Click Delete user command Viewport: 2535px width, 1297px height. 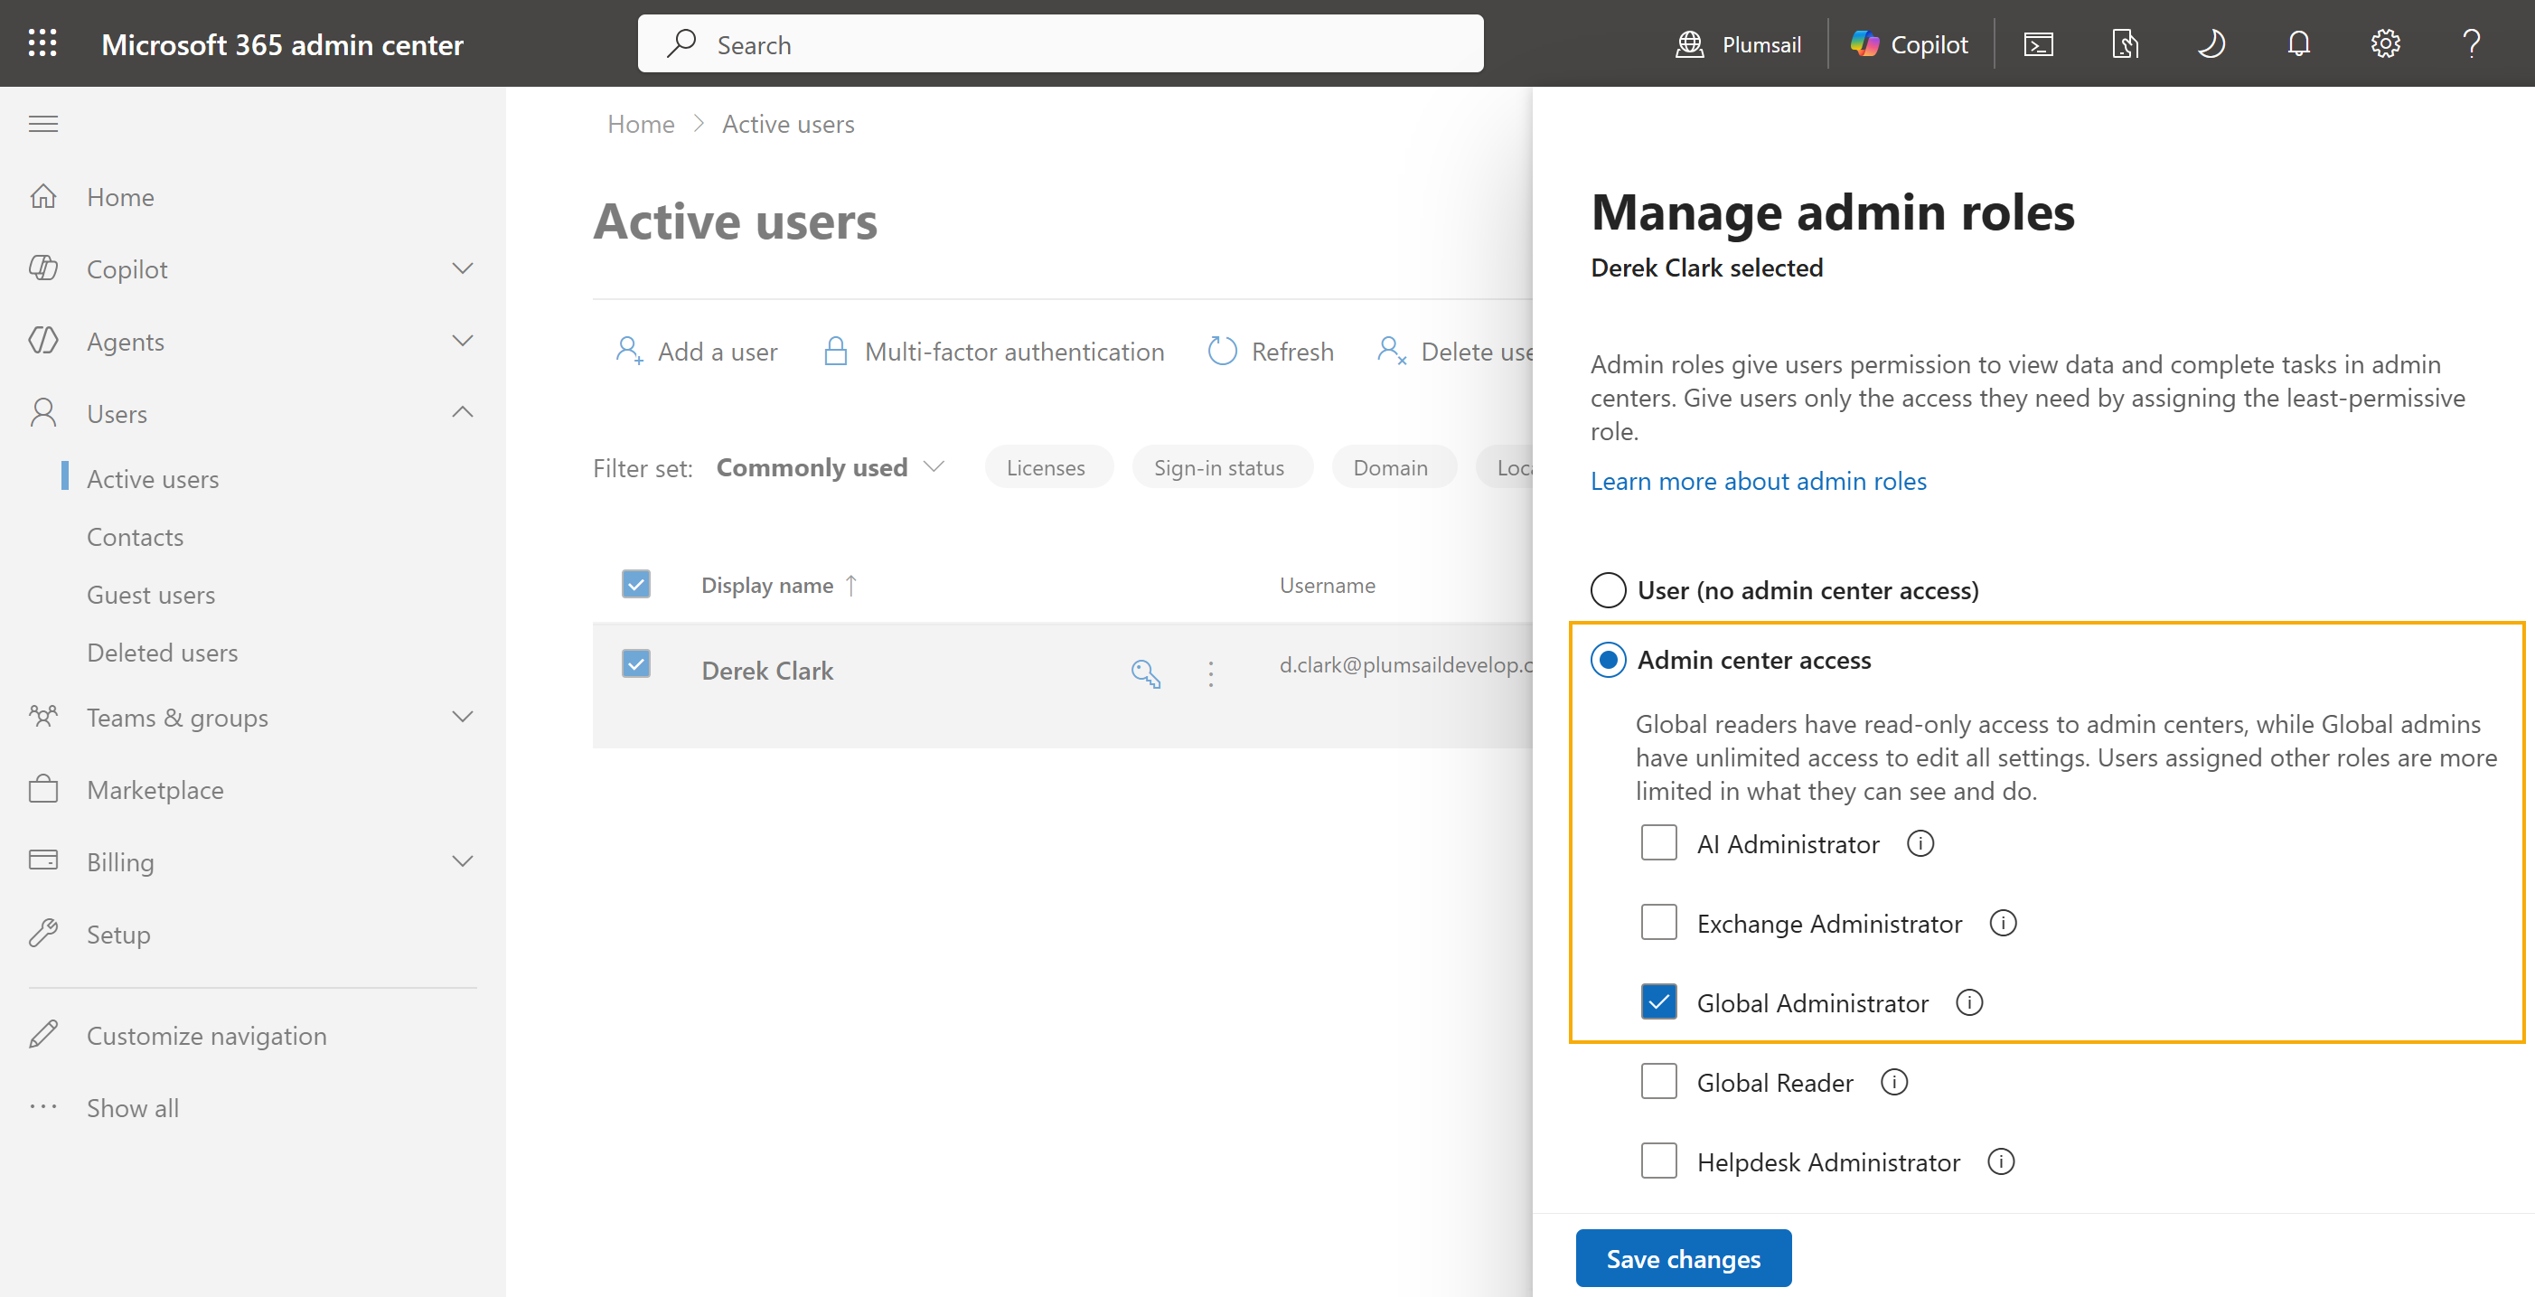[1453, 352]
